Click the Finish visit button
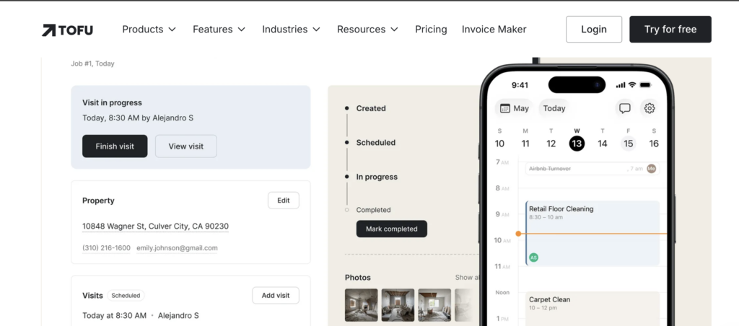This screenshot has width=739, height=326. [x=115, y=146]
